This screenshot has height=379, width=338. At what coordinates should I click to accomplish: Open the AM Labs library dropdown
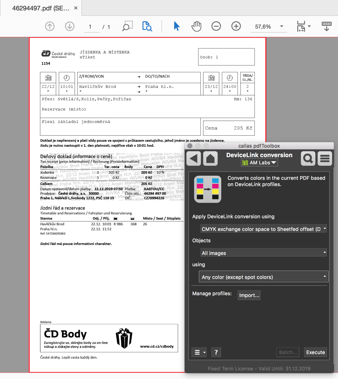click(259, 163)
